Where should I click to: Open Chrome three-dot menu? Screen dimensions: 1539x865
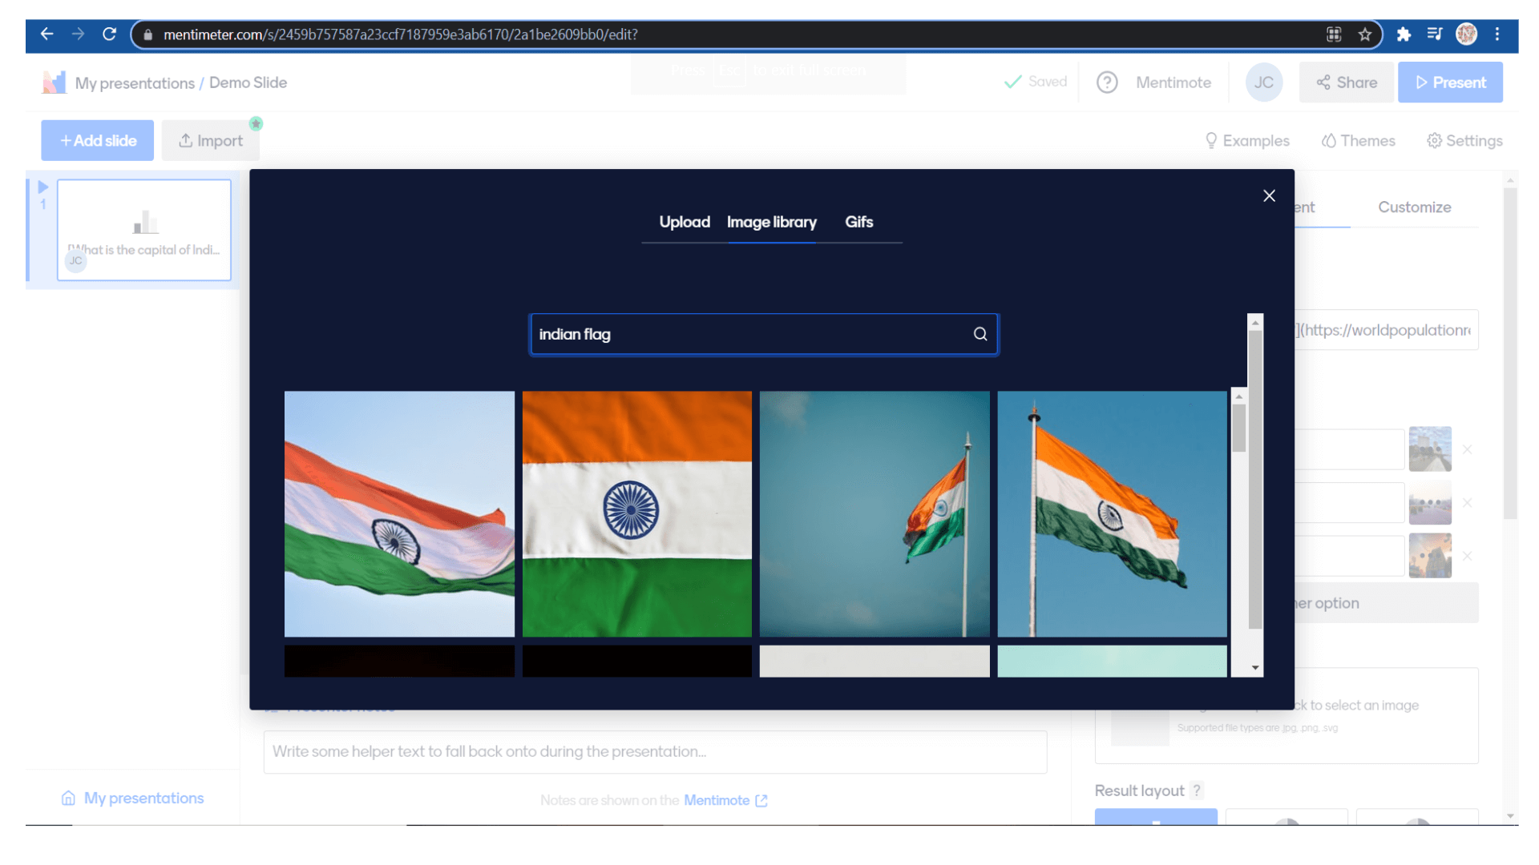pos(1497,34)
